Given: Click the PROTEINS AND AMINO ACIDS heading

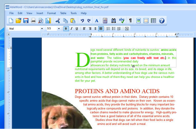Looking at the screenshot, I should pos(117,91).
